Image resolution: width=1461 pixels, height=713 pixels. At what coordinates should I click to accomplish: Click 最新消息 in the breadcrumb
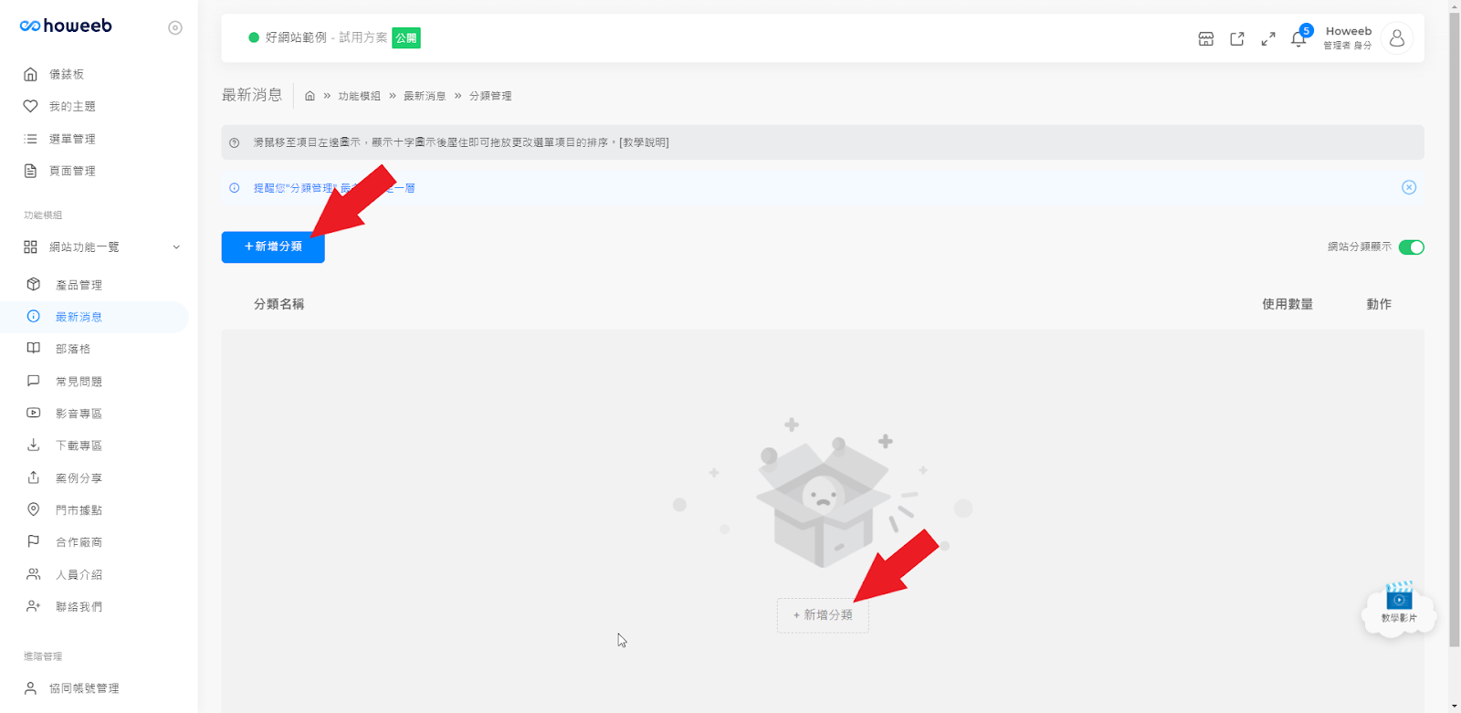[x=425, y=96]
